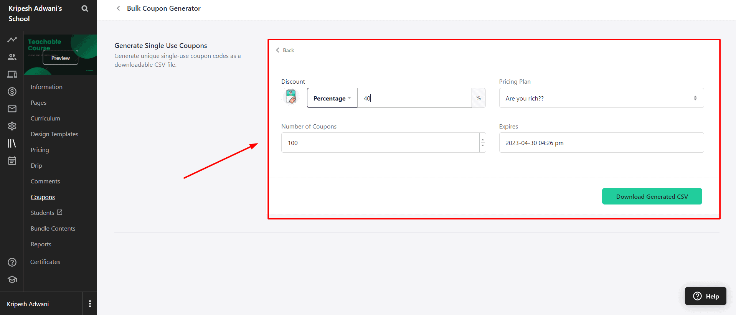Open the Coupons menu item
Image resolution: width=736 pixels, height=315 pixels.
click(x=43, y=197)
